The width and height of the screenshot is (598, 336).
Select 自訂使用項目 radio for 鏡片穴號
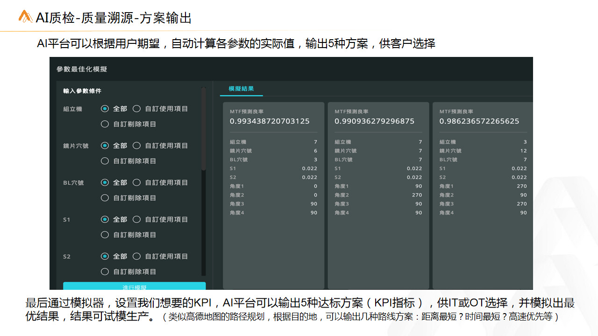click(x=136, y=146)
